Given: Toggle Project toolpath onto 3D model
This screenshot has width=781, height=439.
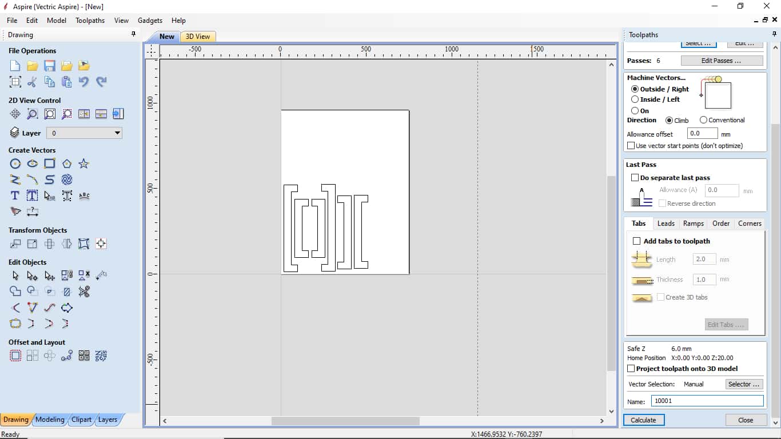Looking at the screenshot, I should point(631,369).
